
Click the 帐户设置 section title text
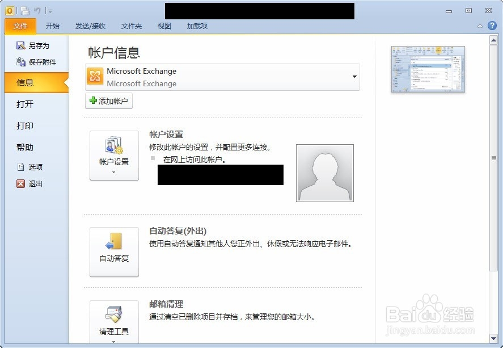tap(166, 134)
